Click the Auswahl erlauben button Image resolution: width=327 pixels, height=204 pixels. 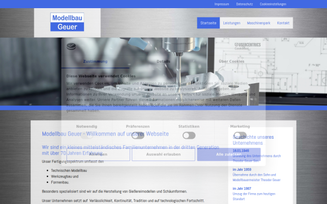point(163,154)
